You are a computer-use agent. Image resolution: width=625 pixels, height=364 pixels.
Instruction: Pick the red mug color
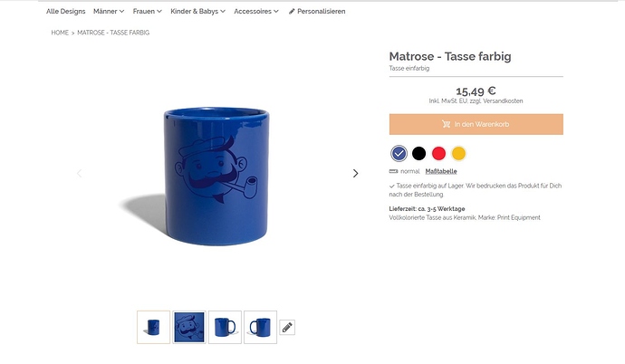438,153
